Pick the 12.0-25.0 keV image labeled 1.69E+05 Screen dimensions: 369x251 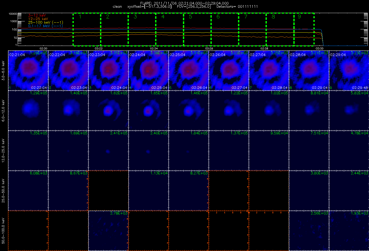(68, 150)
